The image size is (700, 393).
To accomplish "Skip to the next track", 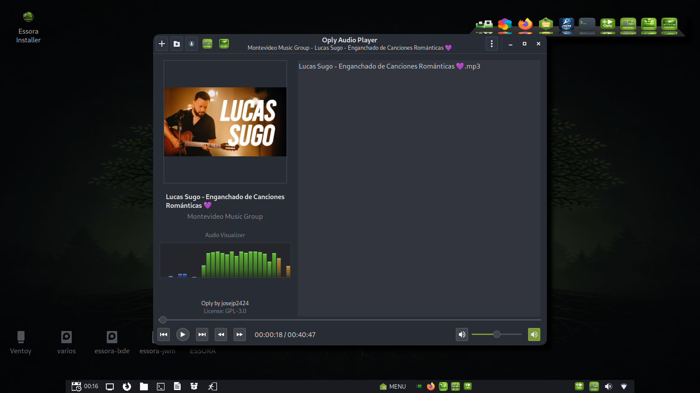I will point(202,334).
